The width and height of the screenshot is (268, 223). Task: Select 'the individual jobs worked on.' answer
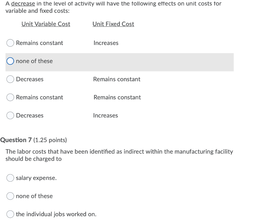click(10, 214)
